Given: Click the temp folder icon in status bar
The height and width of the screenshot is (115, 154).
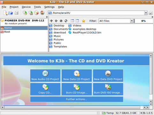Looking at the screenshot, I should 104,113.
